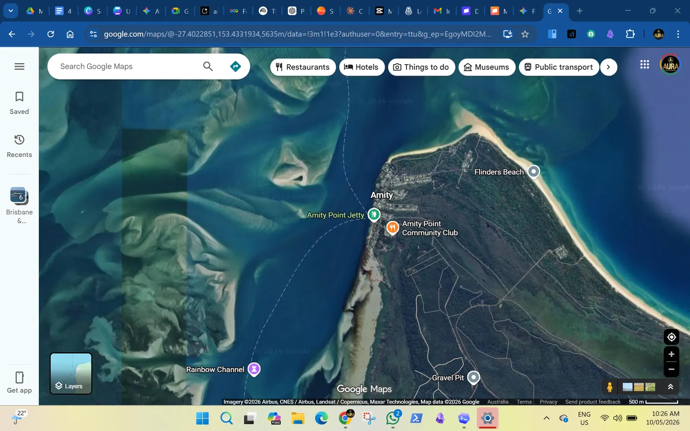Screen dimensions: 690x431
Task: Select the Gravel Pit map pin
Action: 474,378
